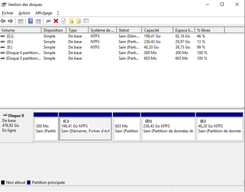Open the Affichage menu
Viewport: 245px width, 192px height.
44,13
